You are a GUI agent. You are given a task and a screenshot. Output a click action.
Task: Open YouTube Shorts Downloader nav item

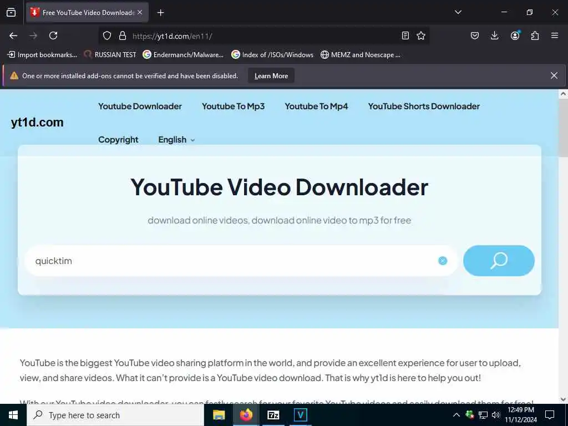pyautogui.click(x=424, y=106)
